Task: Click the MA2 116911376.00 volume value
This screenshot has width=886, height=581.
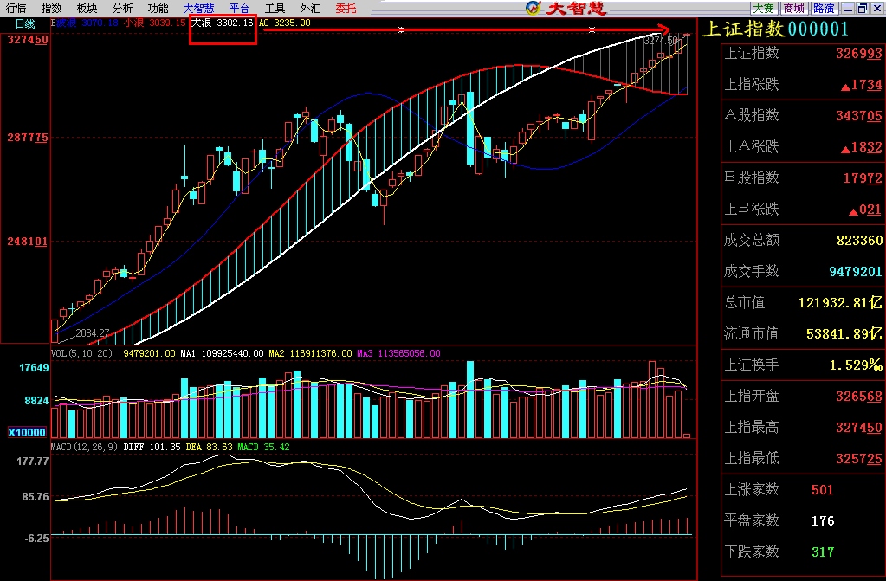Action: (310, 353)
